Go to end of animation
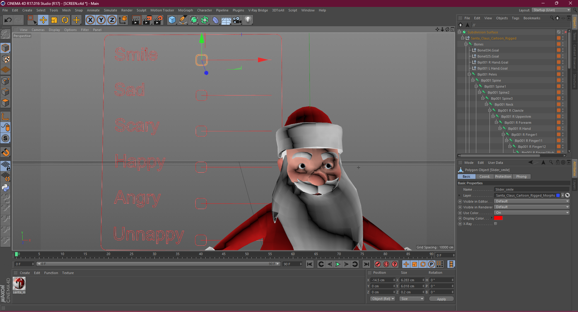This screenshot has width=578, height=312. (366, 264)
